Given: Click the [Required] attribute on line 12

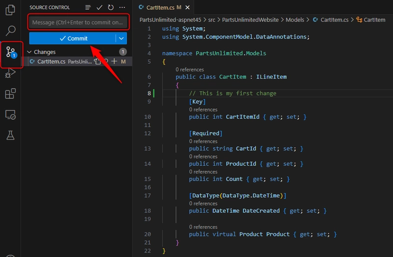Looking at the screenshot, I should click(206, 133).
